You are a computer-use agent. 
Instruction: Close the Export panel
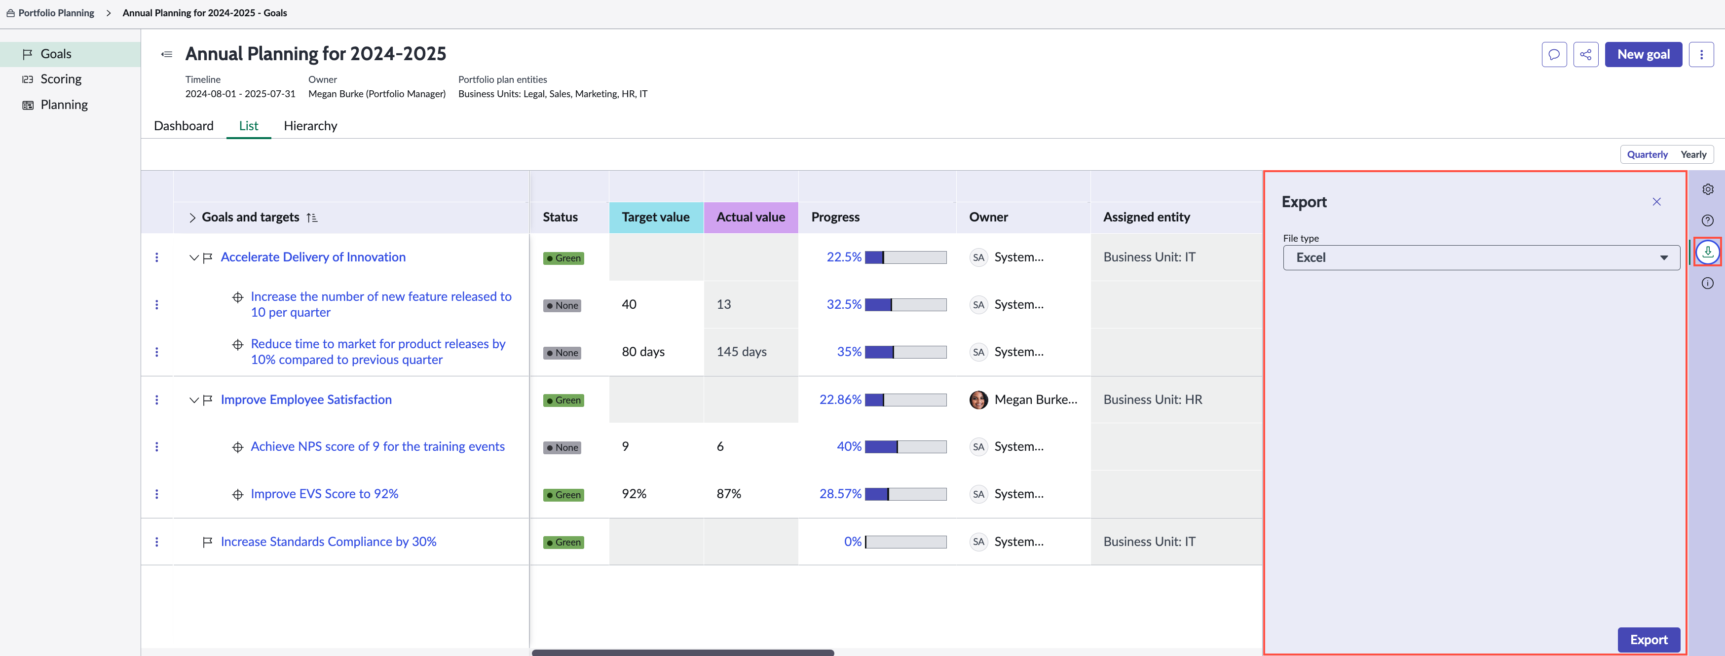(1656, 201)
